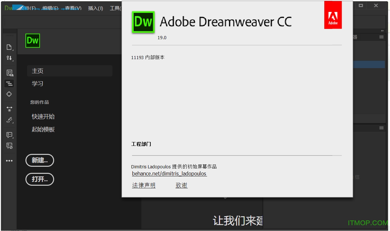Click the 打开 button
Image resolution: width=390 pixels, height=231 pixels.
pyautogui.click(x=40, y=179)
